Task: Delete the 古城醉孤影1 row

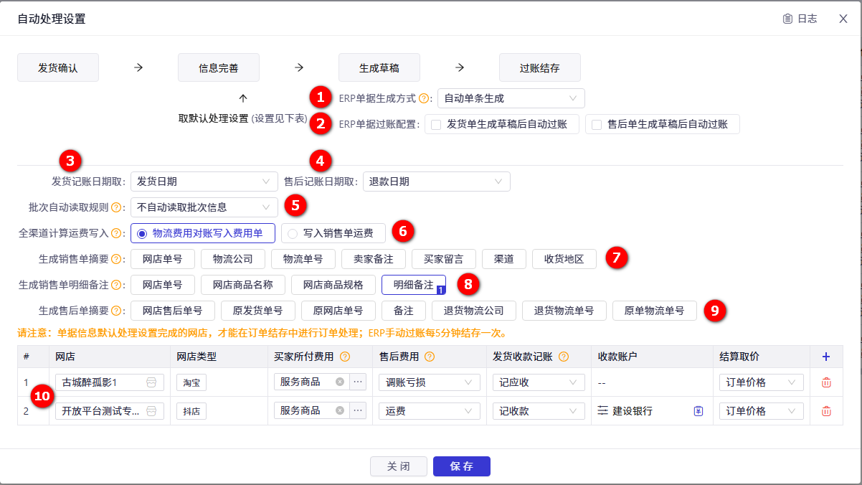Action: [826, 382]
